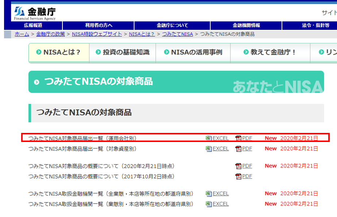Viewport: 337px width, 217px height.
Task: Open the 広報報道 menu item
Action: click(x=33, y=25)
